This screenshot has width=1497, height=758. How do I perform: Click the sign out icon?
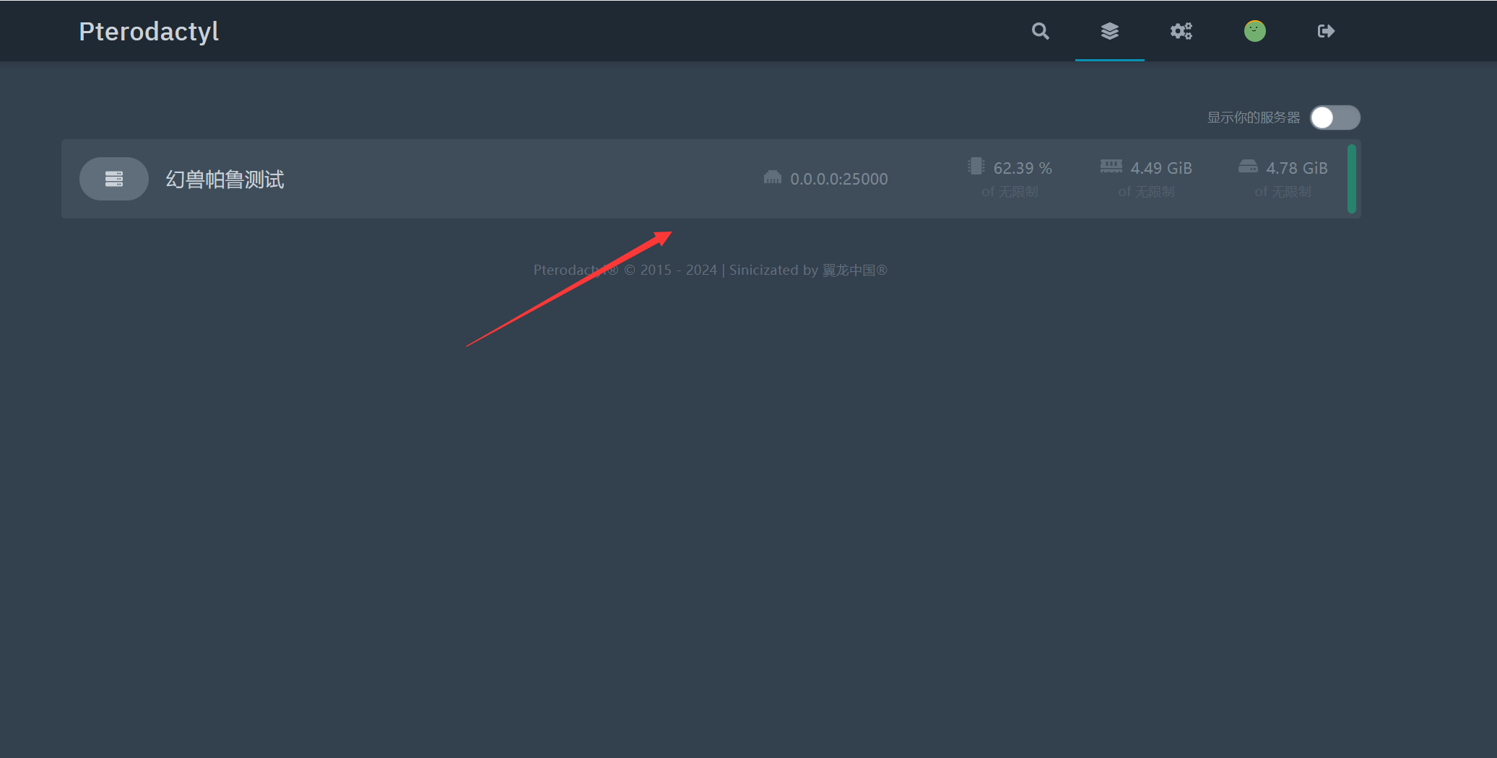click(1325, 31)
